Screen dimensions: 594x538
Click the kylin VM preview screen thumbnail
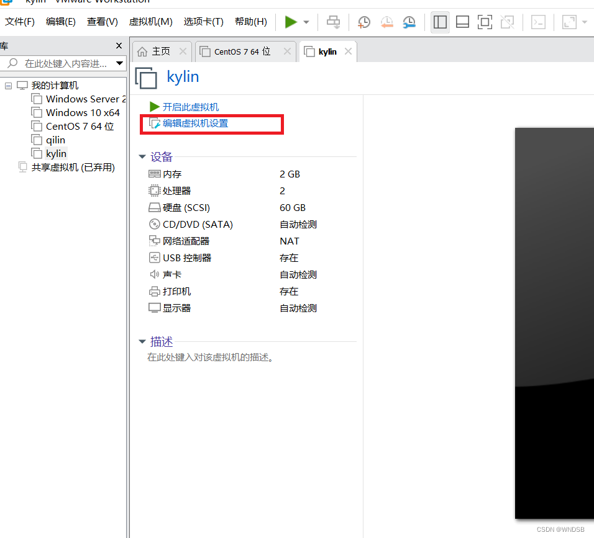click(554, 323)
